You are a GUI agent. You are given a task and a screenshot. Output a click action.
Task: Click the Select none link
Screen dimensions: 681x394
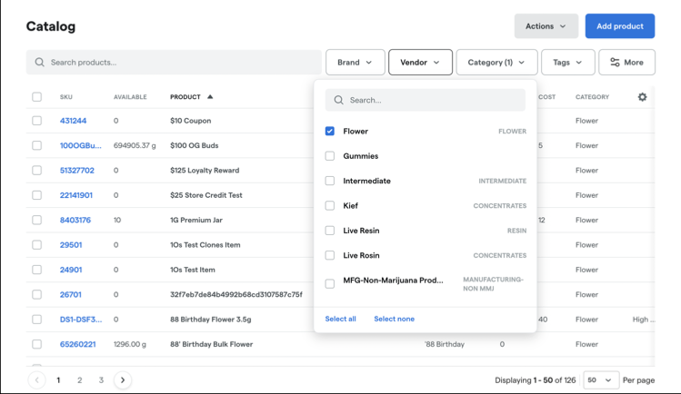[395, 319]
